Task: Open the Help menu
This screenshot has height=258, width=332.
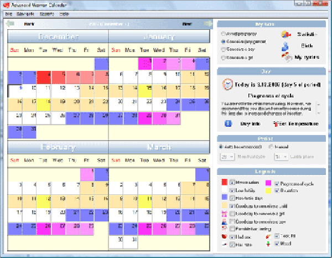Action: click(64, 13)
